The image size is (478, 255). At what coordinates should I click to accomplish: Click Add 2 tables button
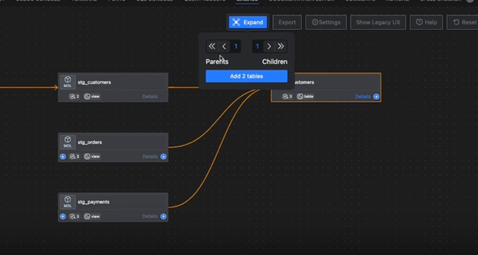tap(246, 76)
